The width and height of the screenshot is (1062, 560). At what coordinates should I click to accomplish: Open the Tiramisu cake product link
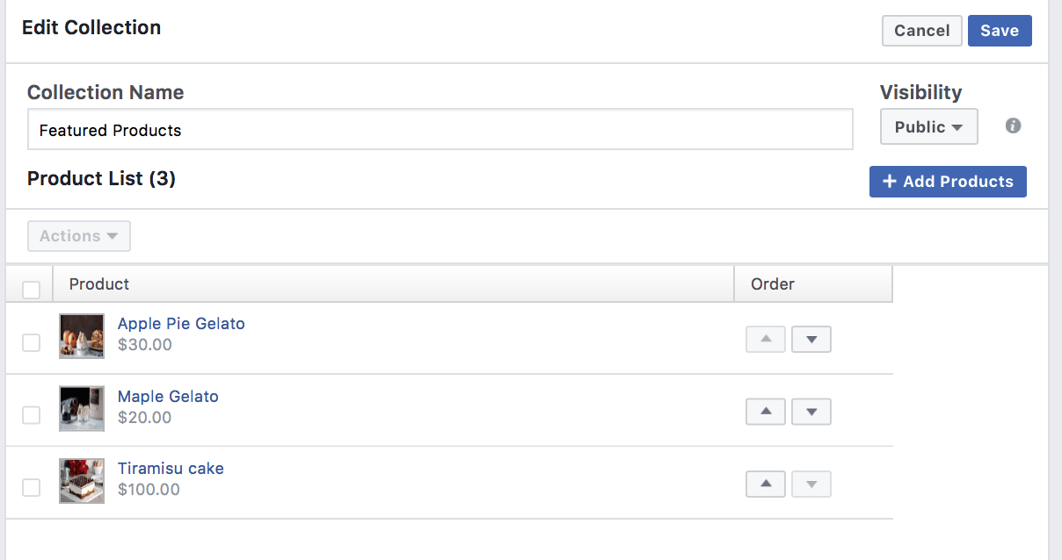pos(171,469)
